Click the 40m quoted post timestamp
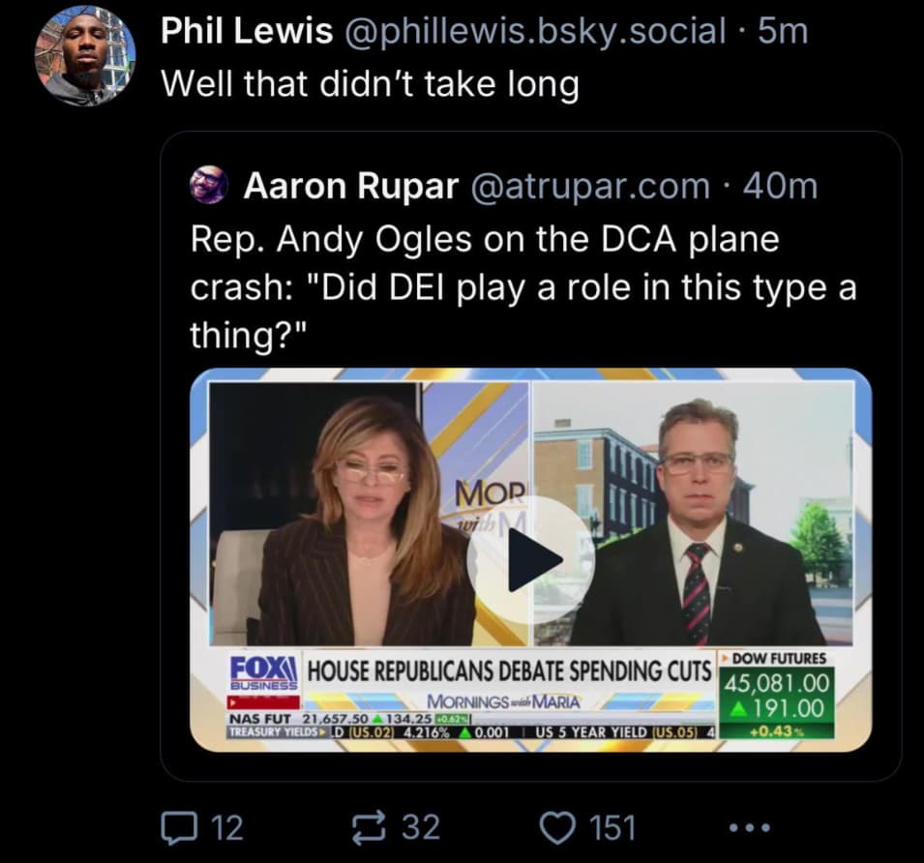924x863 pixels. [x=781, y=186]
